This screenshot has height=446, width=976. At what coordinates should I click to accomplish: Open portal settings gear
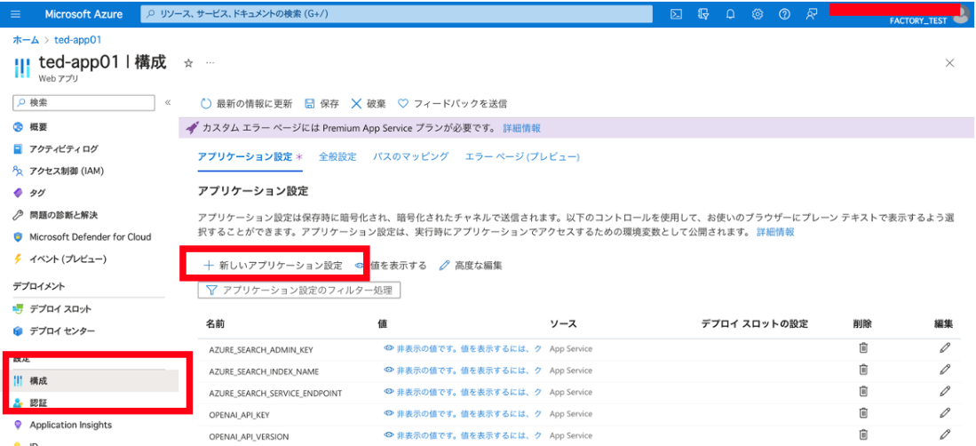point(758,14)
